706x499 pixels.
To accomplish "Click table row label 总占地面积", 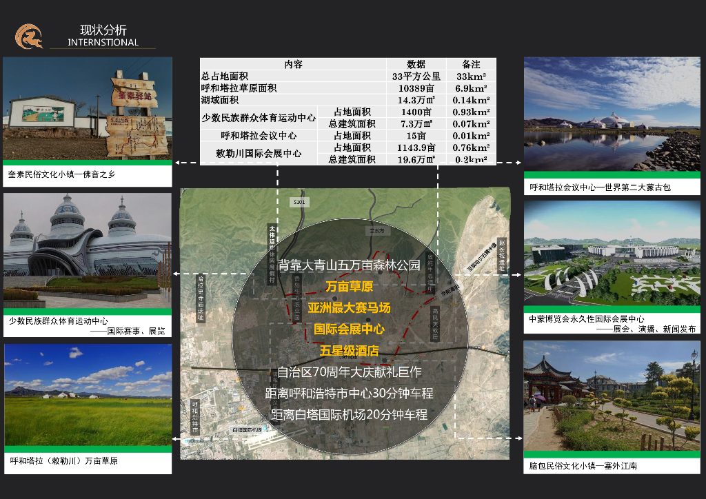I will click(225, 76).
